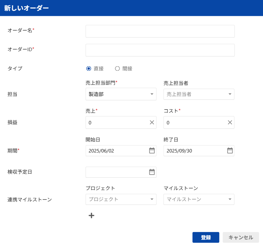Select the 間接 type radio button
The image size is (263, 245).
pos(117,69)
